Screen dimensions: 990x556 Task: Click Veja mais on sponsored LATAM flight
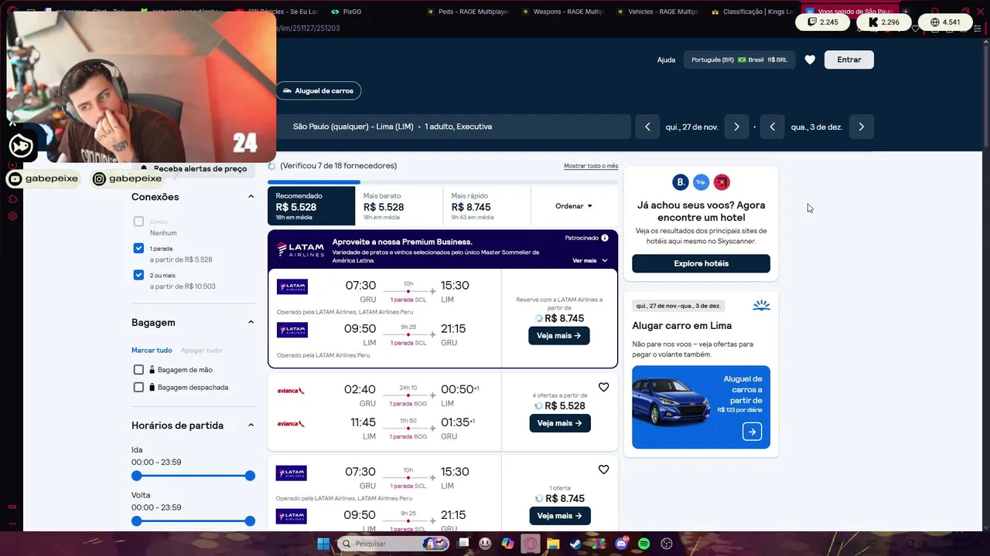(x=558, y=336)
